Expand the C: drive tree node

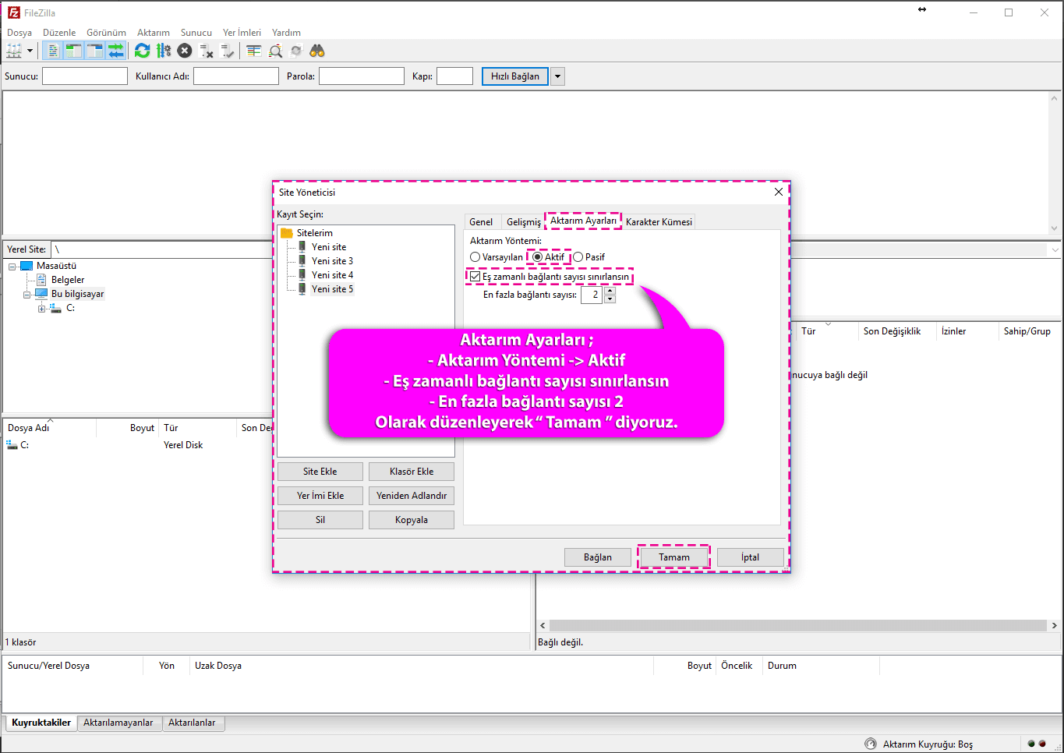[x=42, y=309]
